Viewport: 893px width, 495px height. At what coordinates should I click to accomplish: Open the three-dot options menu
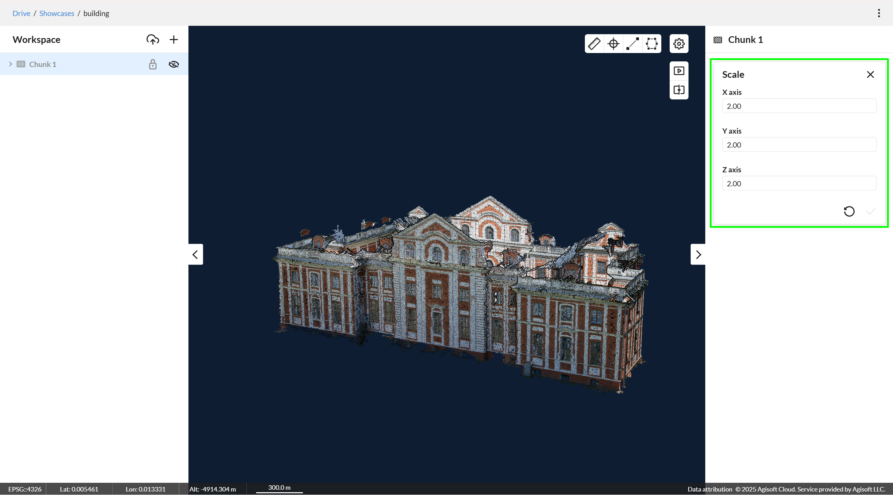(x=879, y=13)
